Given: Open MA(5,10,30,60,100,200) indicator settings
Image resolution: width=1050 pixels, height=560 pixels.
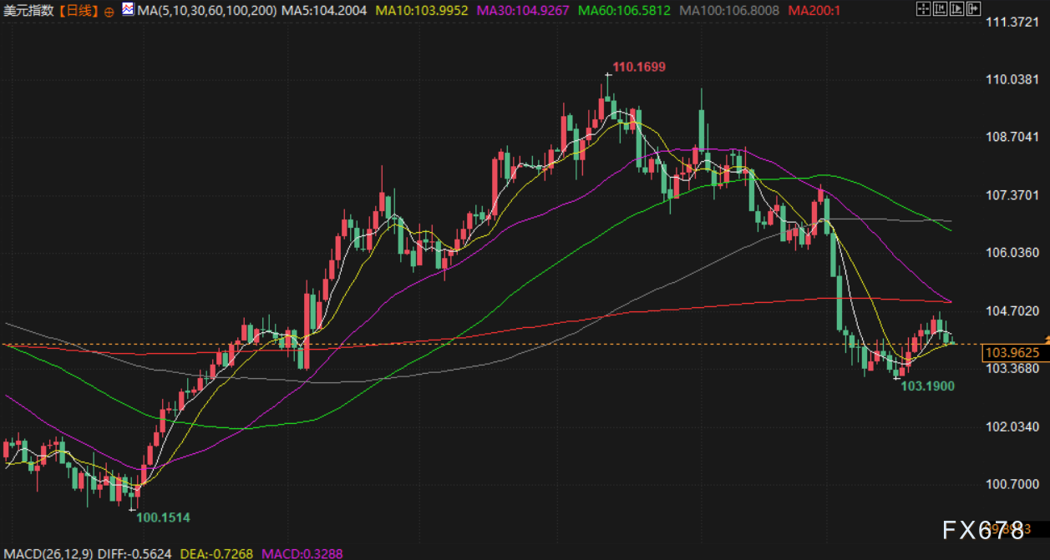Looking at the screenshot, I should click(205, 11).
